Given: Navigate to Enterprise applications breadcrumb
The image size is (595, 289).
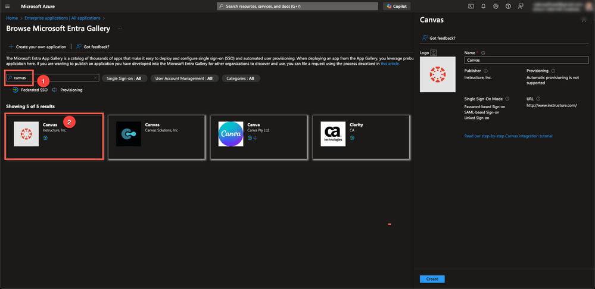Looking at the screenshot, I should click(54, 18).
